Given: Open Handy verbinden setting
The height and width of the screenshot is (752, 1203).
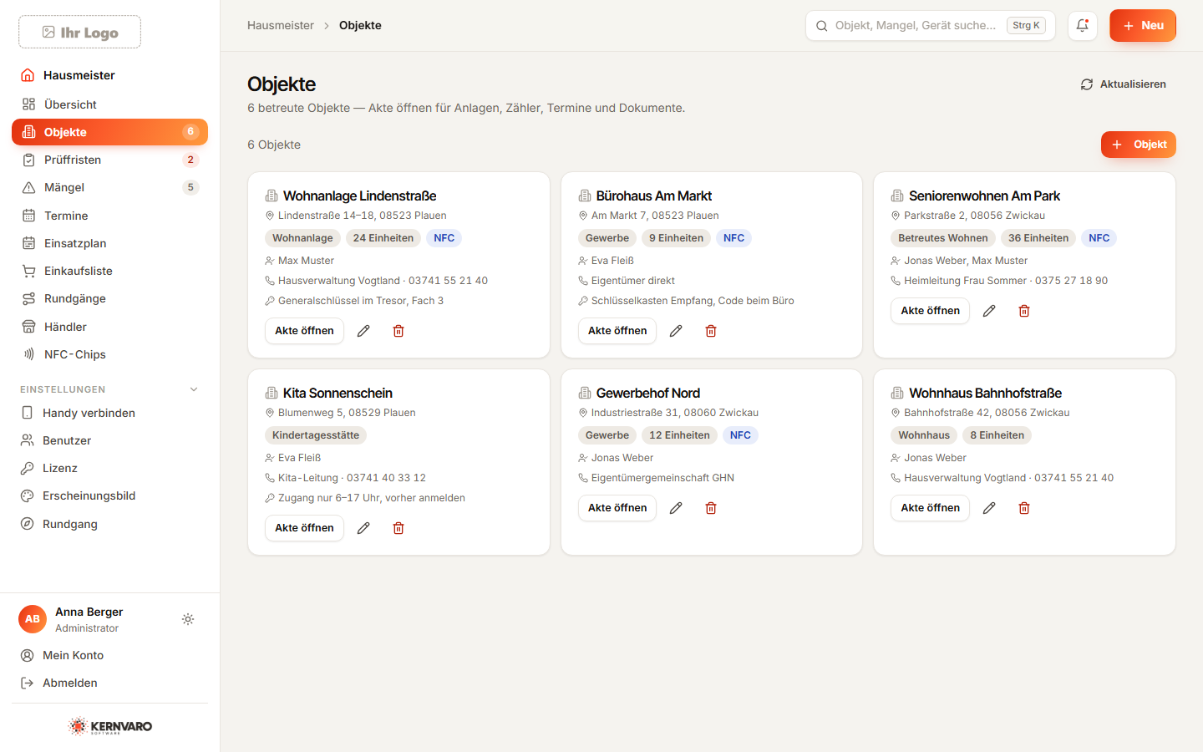Looking at the screenshot, I should click(x=109, y=413).
